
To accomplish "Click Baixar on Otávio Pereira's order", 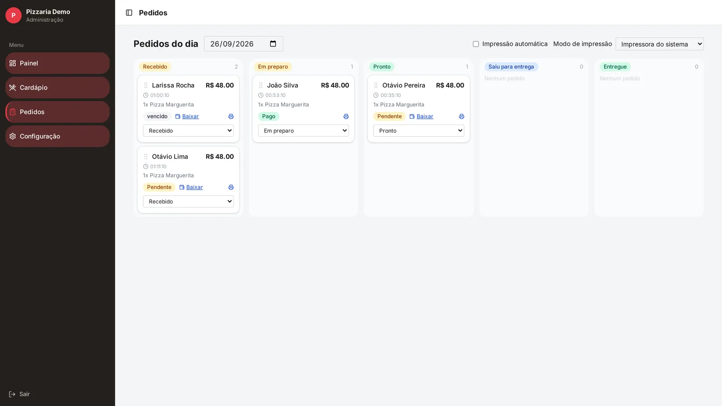I will 421,116.
